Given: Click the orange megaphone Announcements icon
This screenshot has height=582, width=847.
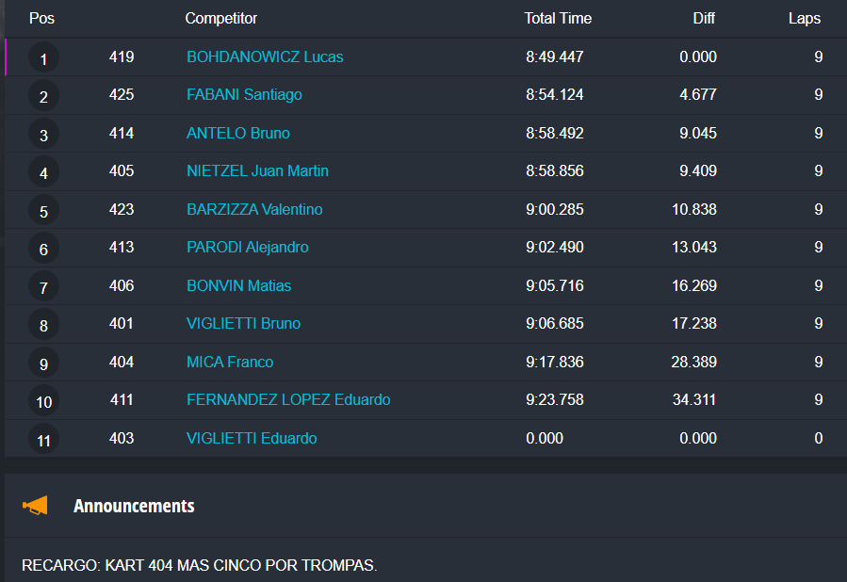Looking at the screenshot, I should (x=34, y=506).
